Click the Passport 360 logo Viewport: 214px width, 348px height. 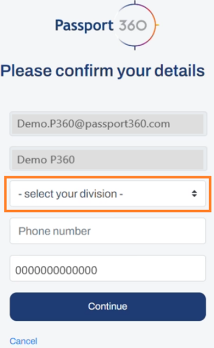[x=107, y=25]
